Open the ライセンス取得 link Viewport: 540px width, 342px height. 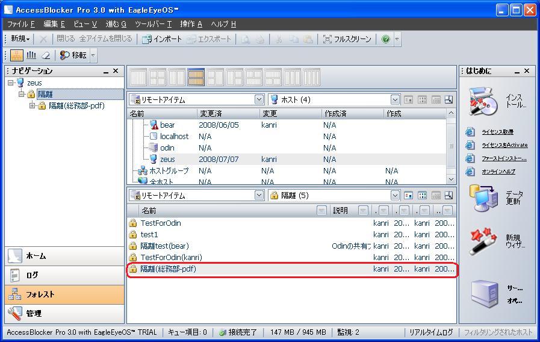[497, 132]
